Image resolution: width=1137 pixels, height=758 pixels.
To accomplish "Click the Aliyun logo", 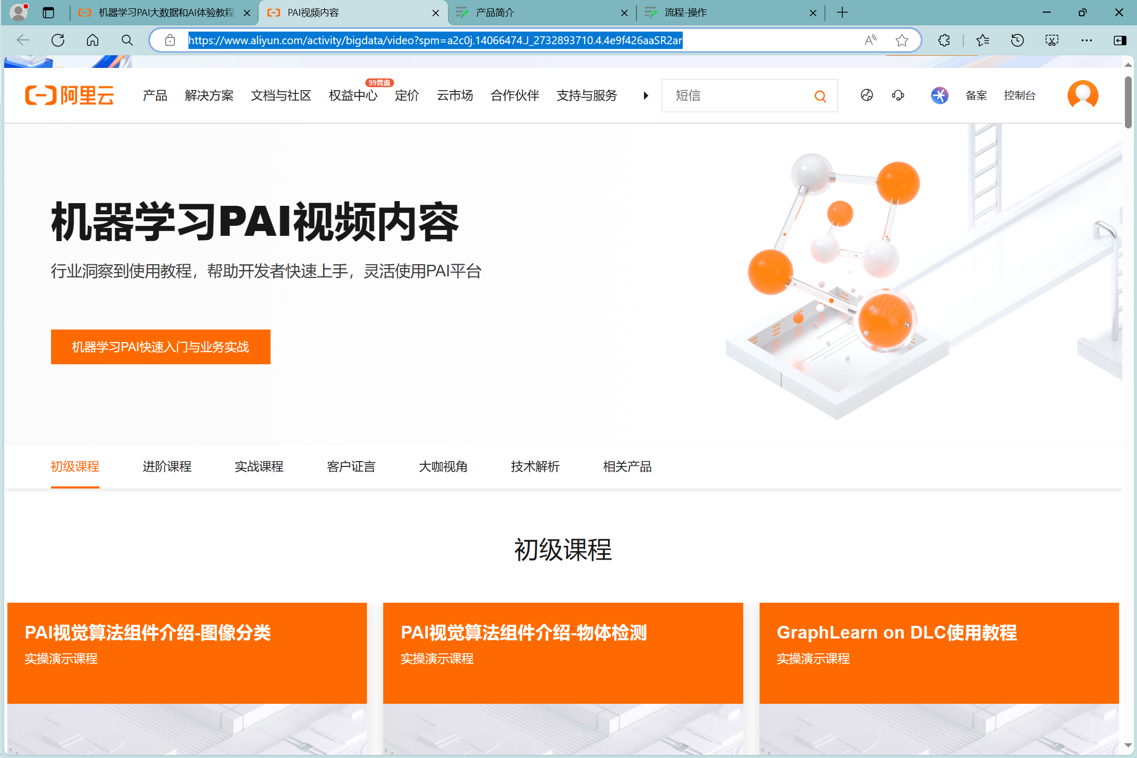I will click(x=69, y=95).
